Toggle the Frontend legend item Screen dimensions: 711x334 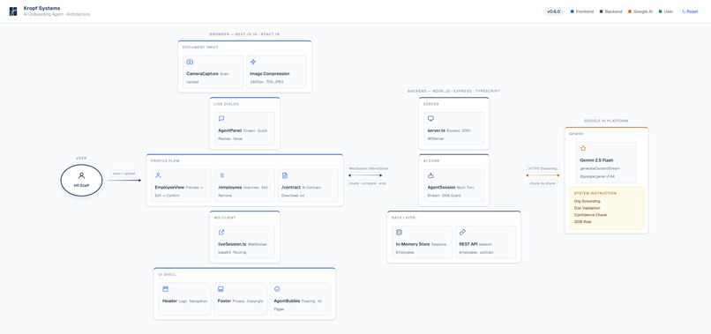[x=582, y=11]
